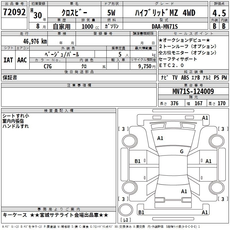This screenshot has height=230, width=230.
Task: Click the color code C7G
Action: 48,66
